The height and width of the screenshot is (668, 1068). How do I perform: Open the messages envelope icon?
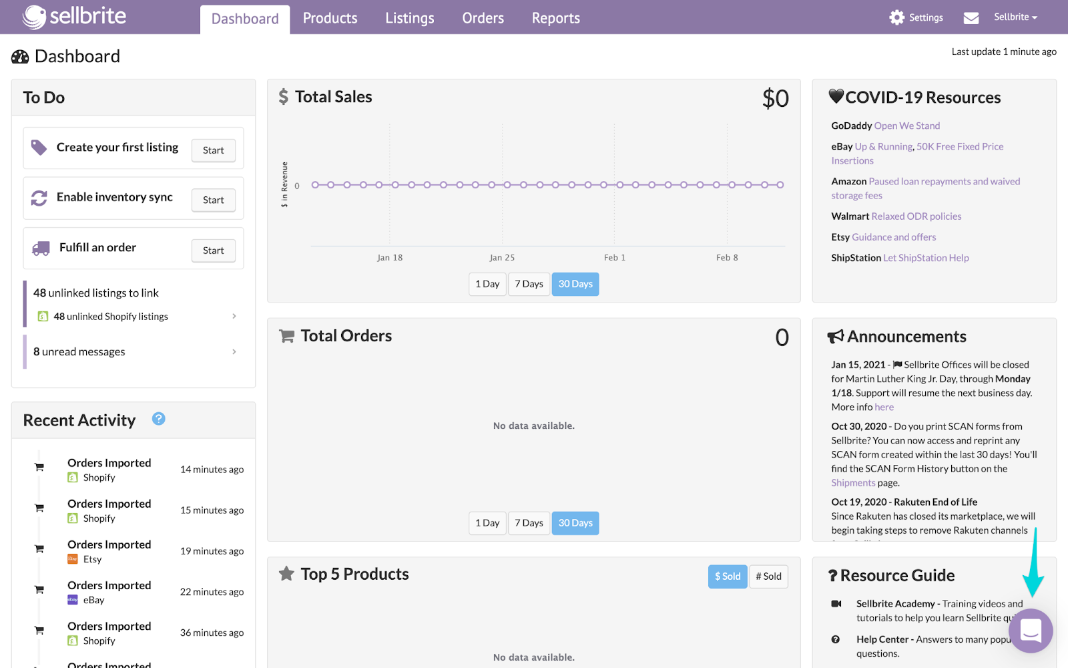[971, 18]
